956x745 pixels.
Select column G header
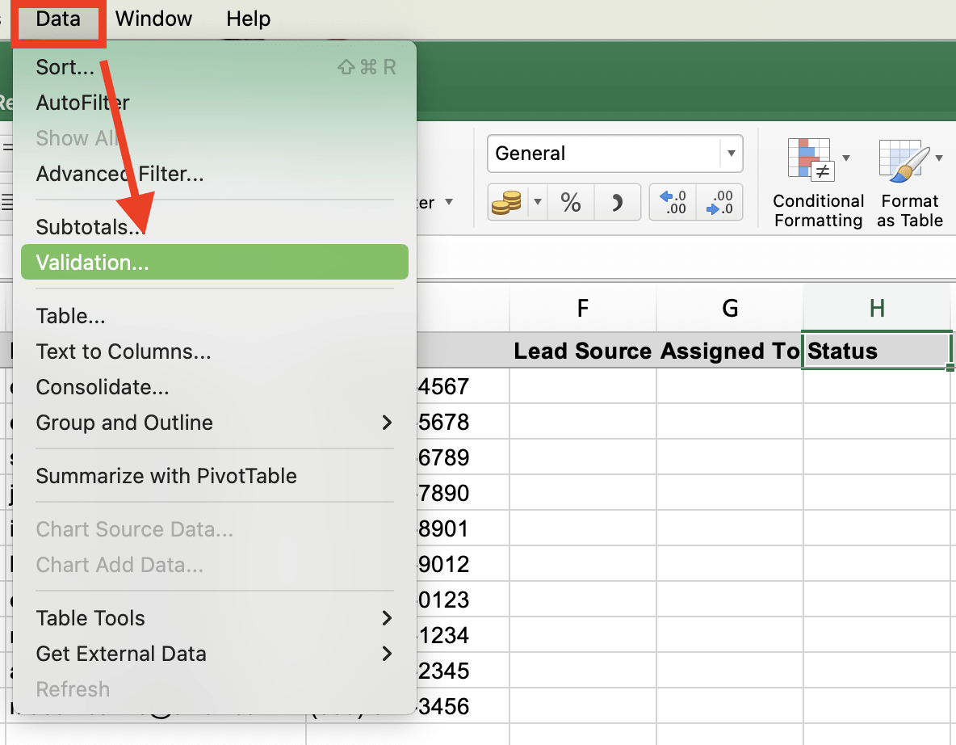[730, 308]
